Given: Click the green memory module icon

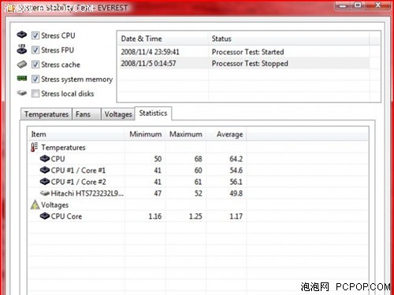Looking at the screenshot, I should 22,78.
